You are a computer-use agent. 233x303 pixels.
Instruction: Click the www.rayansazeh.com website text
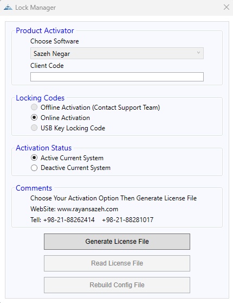(x=88, y=209)
